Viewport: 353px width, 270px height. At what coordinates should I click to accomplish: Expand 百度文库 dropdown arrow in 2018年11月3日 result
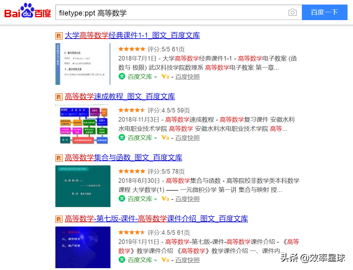156,138
